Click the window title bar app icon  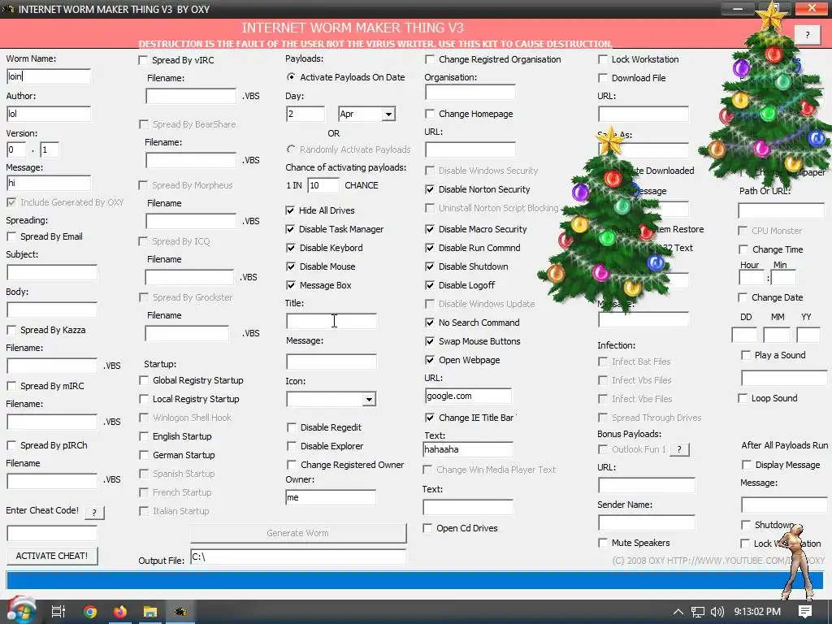click(x=8, y=9)
